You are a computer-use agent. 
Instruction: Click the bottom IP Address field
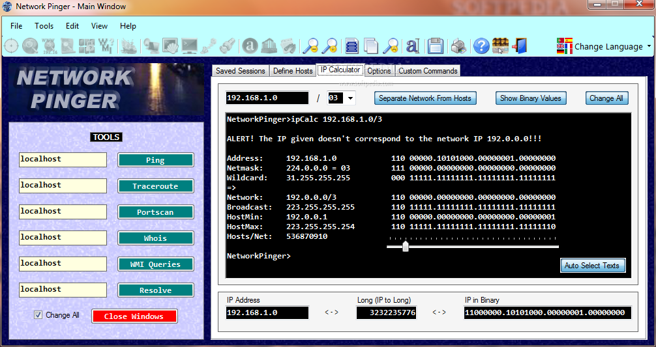coord(267,312)
